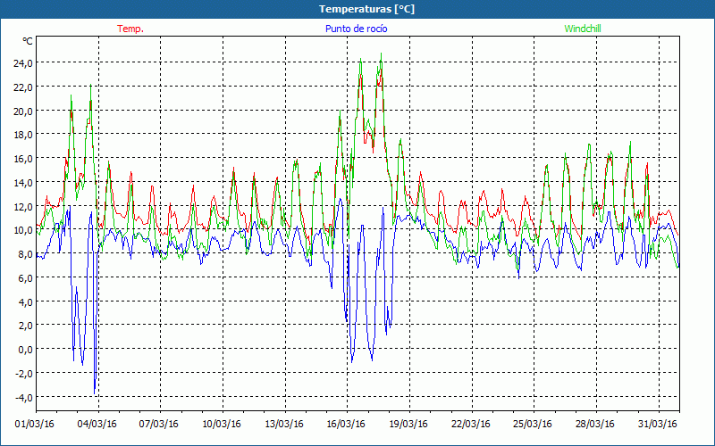Select the green 'Windchill' legend label
This screenshot has height=446, width=715.
[x=583, y=29]
